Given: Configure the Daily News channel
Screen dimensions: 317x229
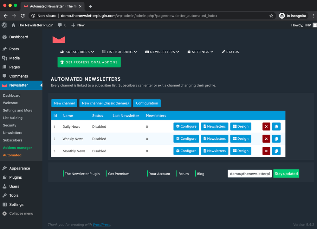Looking at the screenshot, I should coord(186,127).
